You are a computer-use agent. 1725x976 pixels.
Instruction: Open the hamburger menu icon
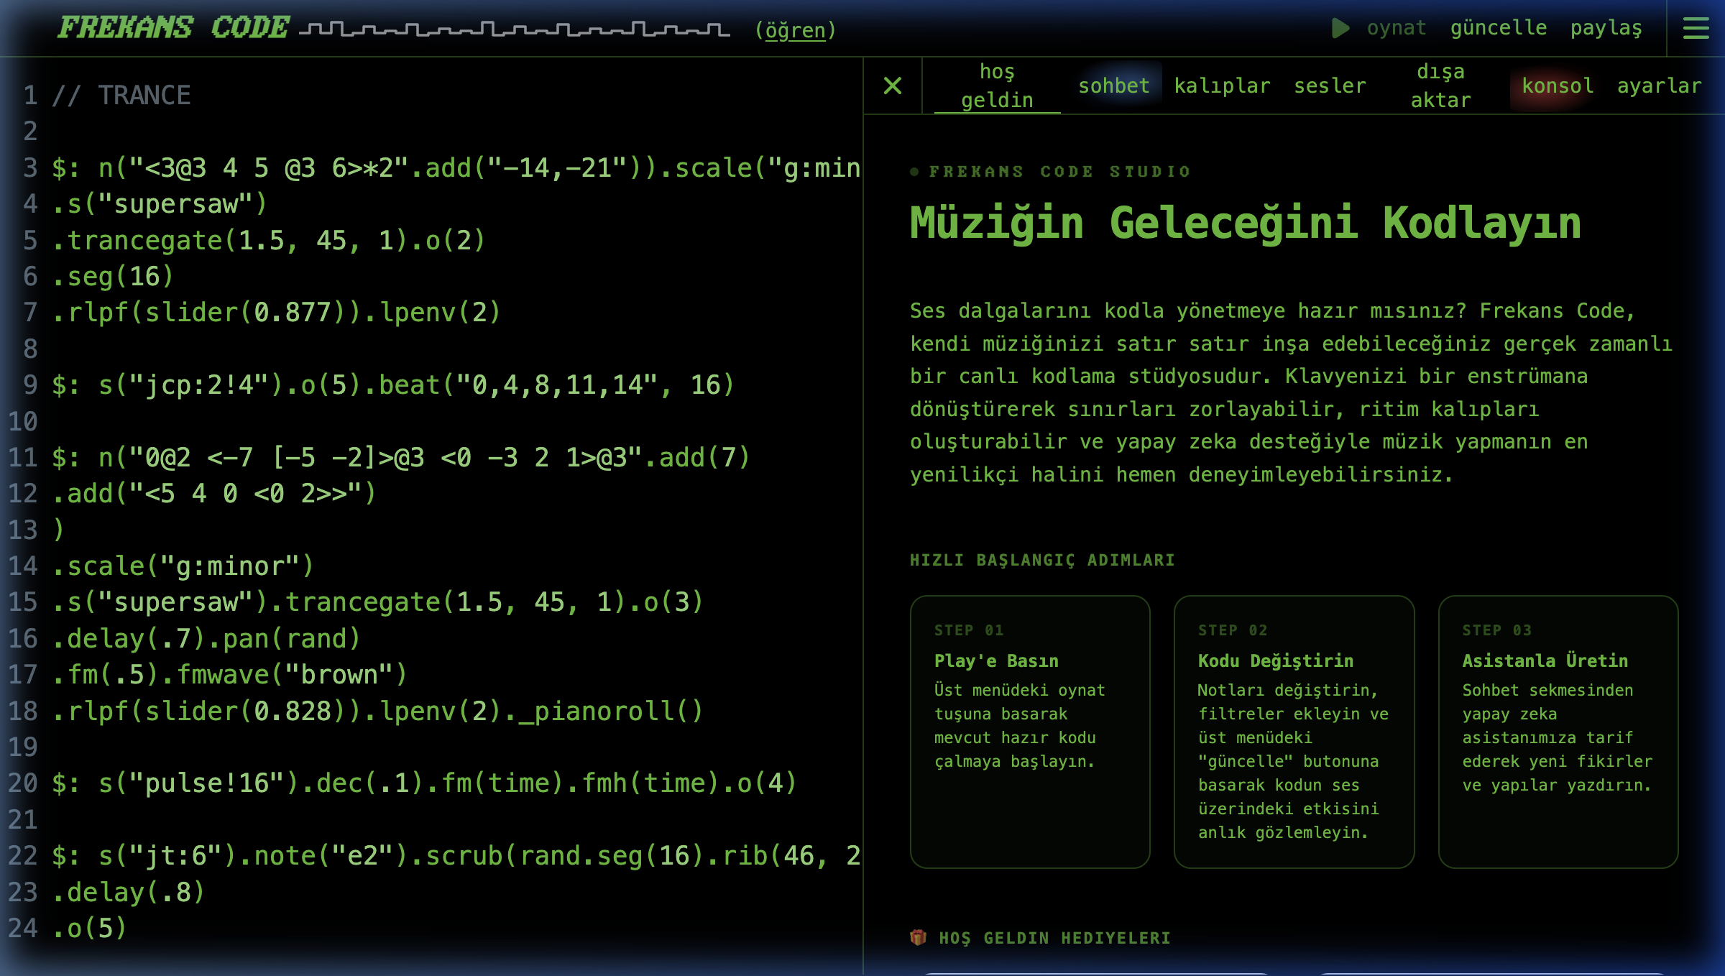tap(1696, 29)
